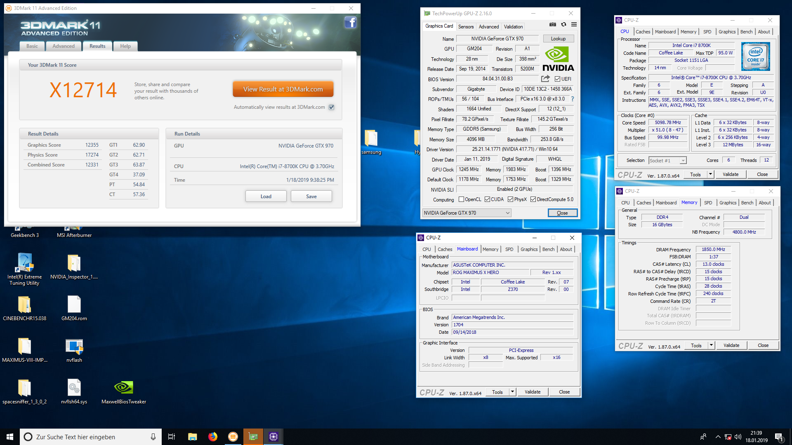This screenshot has width=792, height=445.
Task: Switch to Advanced tab in 3DMark
Action: point(64,46)
